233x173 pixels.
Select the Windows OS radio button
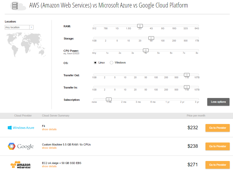pos(111,62)
